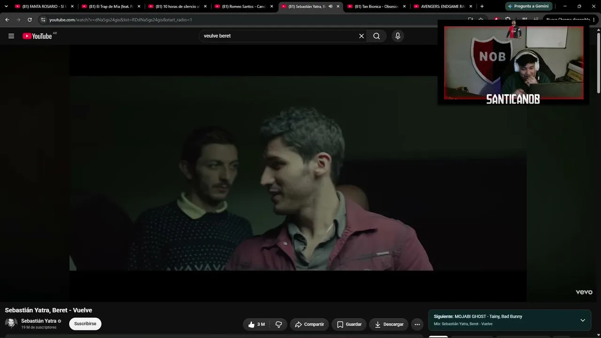Run search with the magnifier button
The image size is (601, 338).
(x=377, y=36)
